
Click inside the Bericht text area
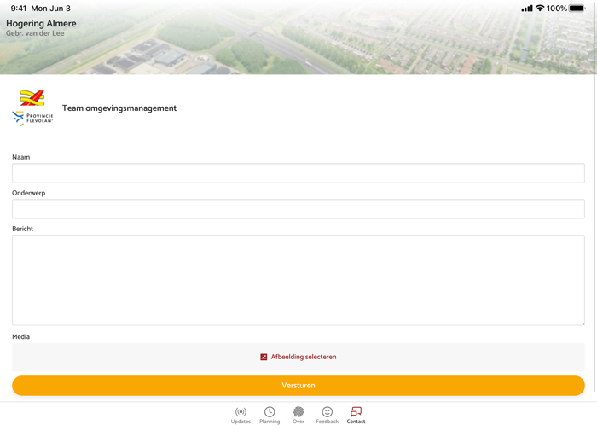pyautogui.click(x=298, y=280)
